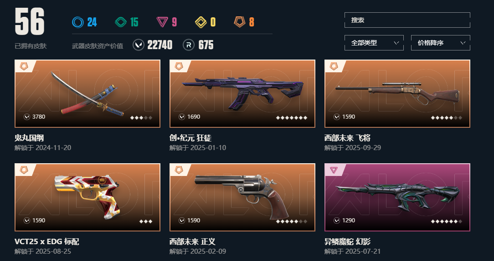Open the 价格降序 sort order dropdown
Viewport: 494px width, 261px height.
[x=440, y=43]
